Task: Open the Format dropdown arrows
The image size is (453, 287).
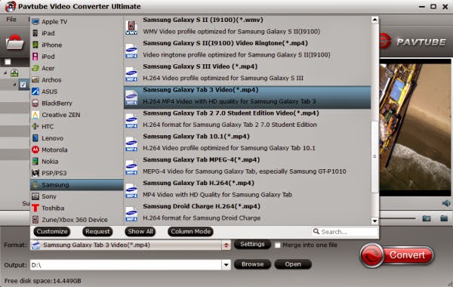Action: point(226,245)
